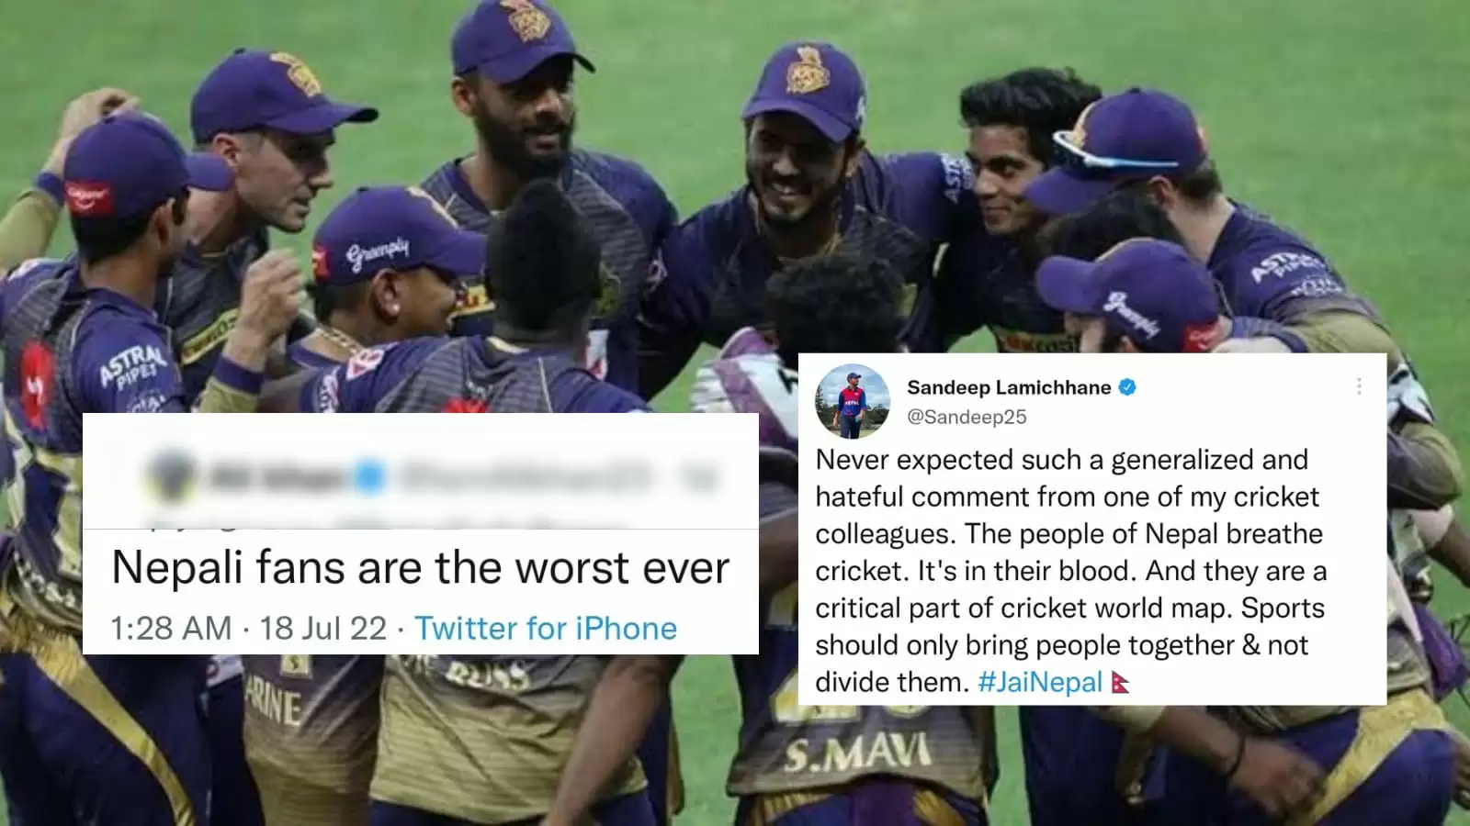Click Sandeep Lamichhane's verified badge
The image size is (1470, 826).
(x=1127, y=387)
